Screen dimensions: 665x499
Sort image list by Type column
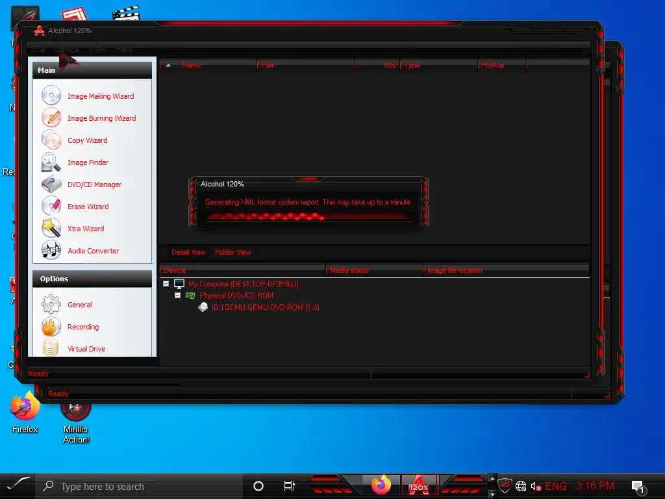tap(439, 65)
